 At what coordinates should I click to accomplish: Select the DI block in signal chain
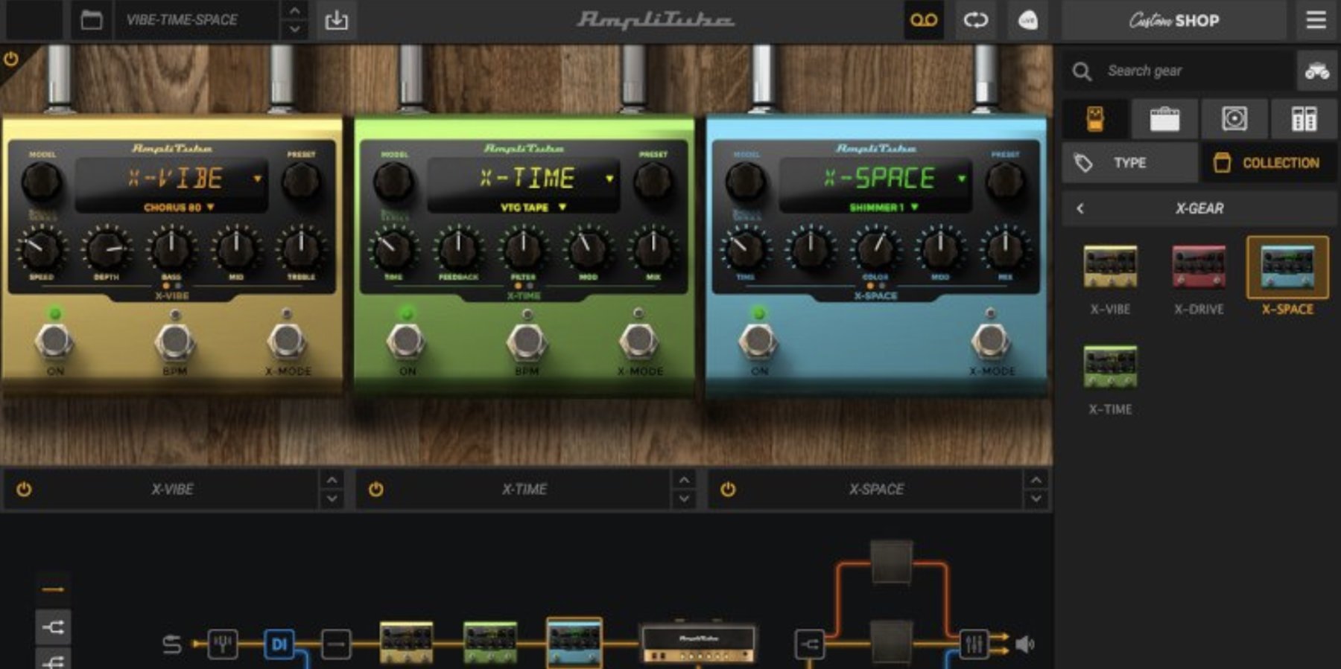point(279,644)
